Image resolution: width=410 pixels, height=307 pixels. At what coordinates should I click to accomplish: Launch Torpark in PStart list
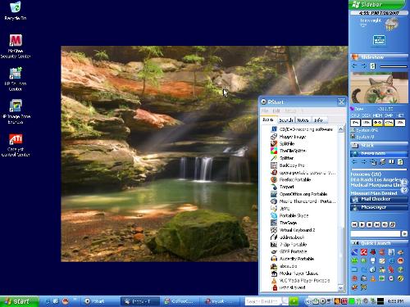click(282, 187)
